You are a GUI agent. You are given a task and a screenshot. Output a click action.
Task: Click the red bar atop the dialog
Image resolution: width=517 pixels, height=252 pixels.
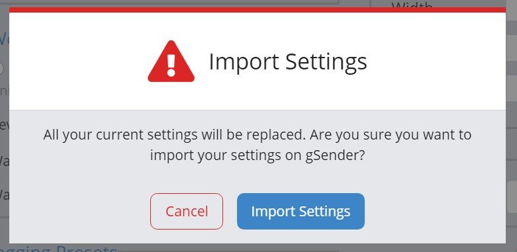pyautogui.click(x=258, y=10)
